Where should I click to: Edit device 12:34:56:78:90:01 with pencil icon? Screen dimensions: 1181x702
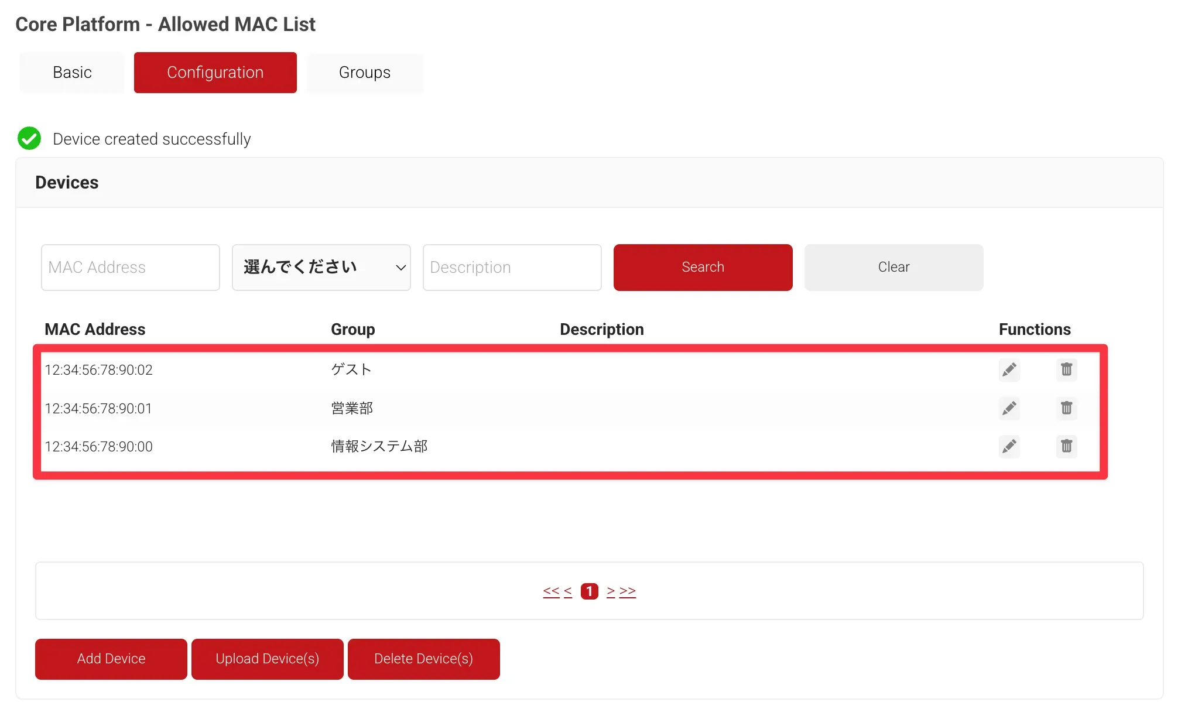(x=1009, y=408)
